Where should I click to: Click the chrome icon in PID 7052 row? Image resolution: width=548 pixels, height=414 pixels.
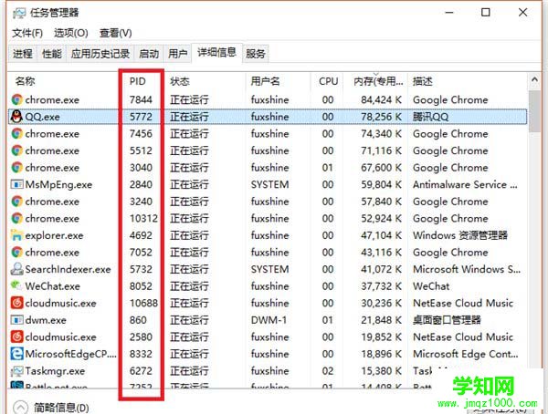coord(16,253)
